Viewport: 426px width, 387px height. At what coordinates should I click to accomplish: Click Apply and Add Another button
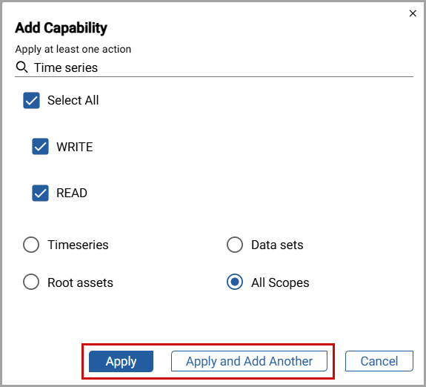coord(249,361)
